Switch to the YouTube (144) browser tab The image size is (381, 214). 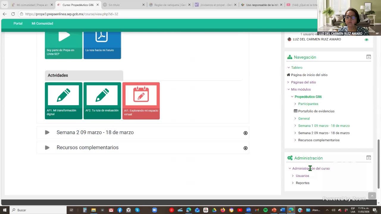(301, 5)
